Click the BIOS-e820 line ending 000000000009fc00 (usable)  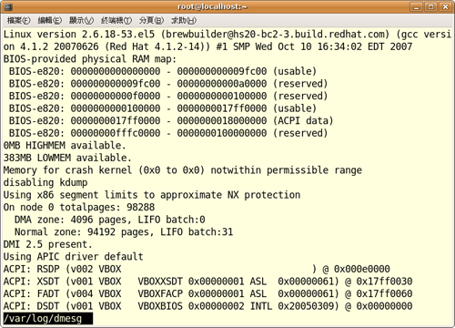tap(163, 71)
